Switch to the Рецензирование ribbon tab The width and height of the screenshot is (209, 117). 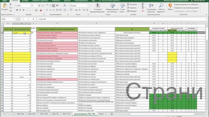point(81,1)
